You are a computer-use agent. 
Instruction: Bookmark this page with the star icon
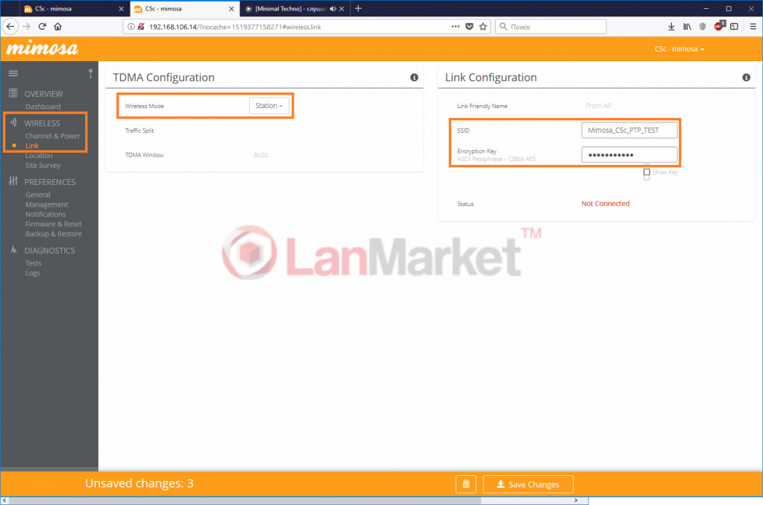pyautogui.click(x=483, y=26)
